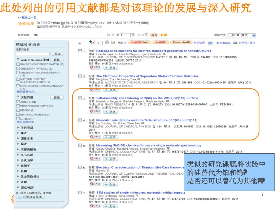The image size is (280, 210).
Task: Expand the 学科类别 refine section
Action: click(18, 127)
